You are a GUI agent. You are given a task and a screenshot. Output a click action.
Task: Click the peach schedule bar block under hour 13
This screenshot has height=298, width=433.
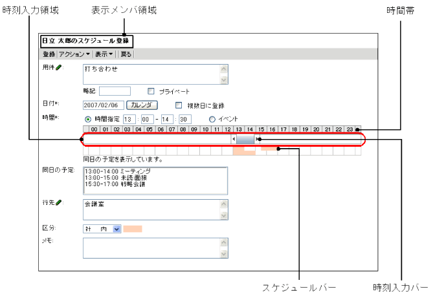point(239,151)
